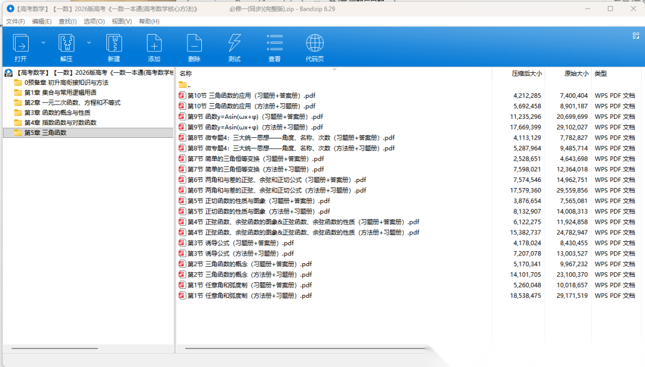Click the 添加 (Add) files icon
This screenshot has width=645, height=367.
pos(154,44)
